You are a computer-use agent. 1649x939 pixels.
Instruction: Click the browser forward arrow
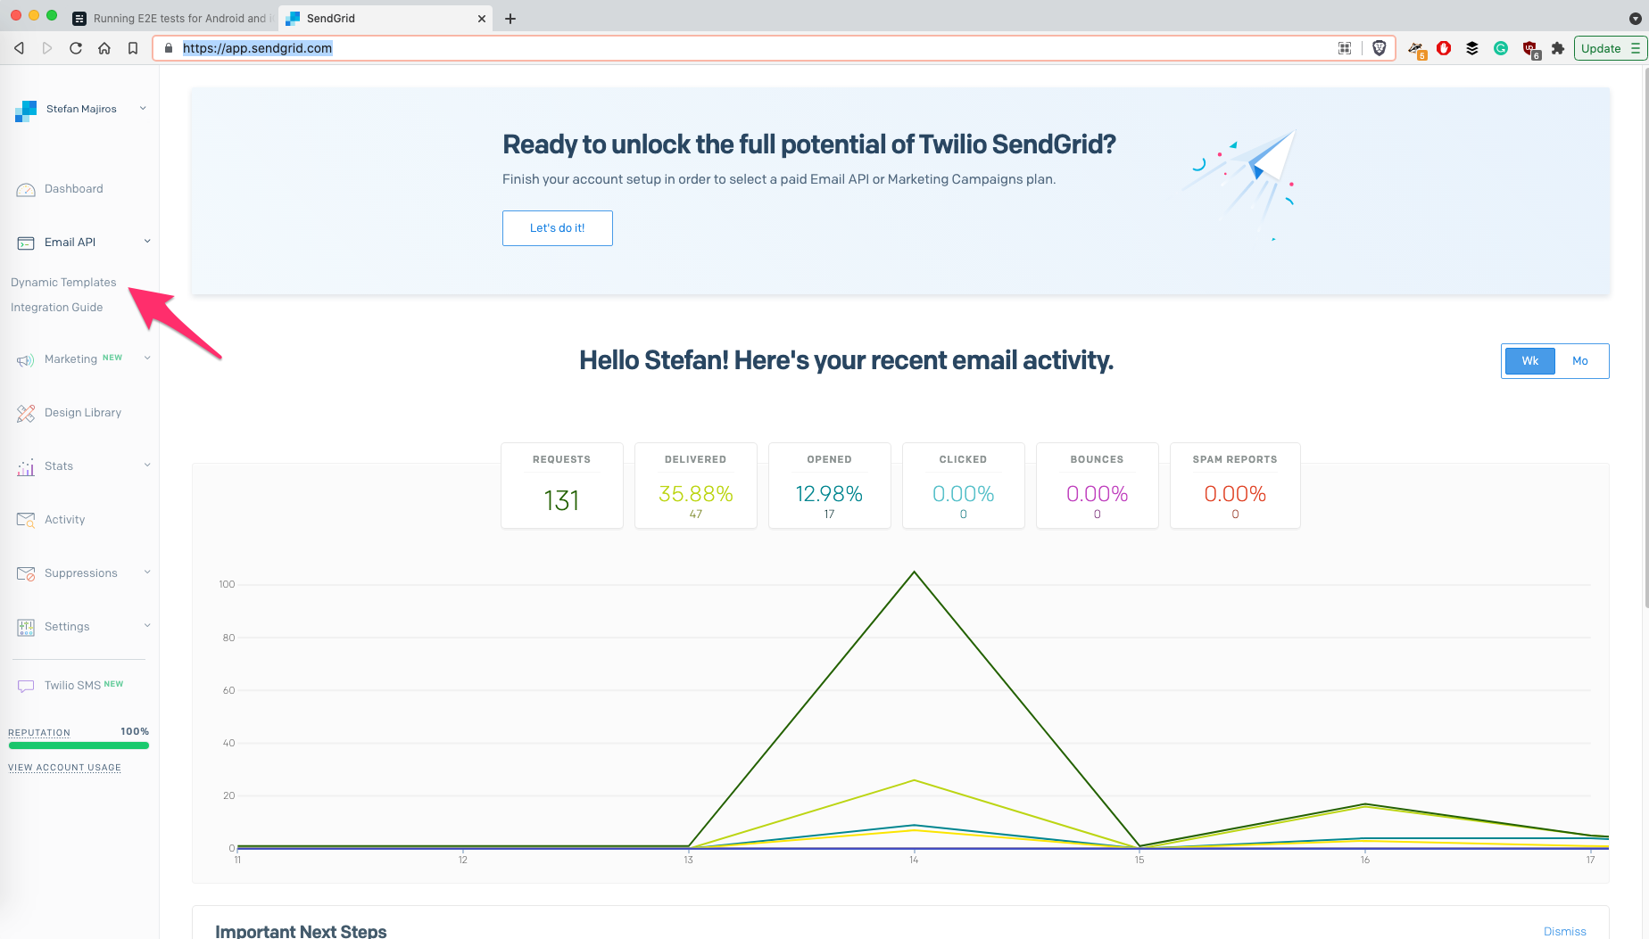47,48
